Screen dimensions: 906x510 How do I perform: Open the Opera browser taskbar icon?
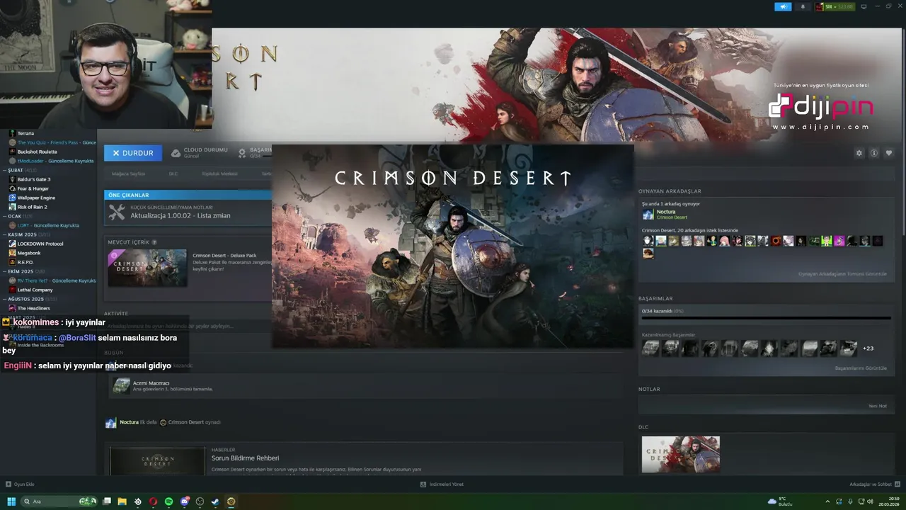coord(153,501)
